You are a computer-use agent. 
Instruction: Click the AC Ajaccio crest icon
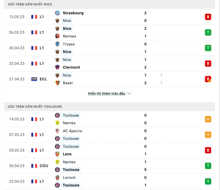pyautogui.click(x=57, y=131)
